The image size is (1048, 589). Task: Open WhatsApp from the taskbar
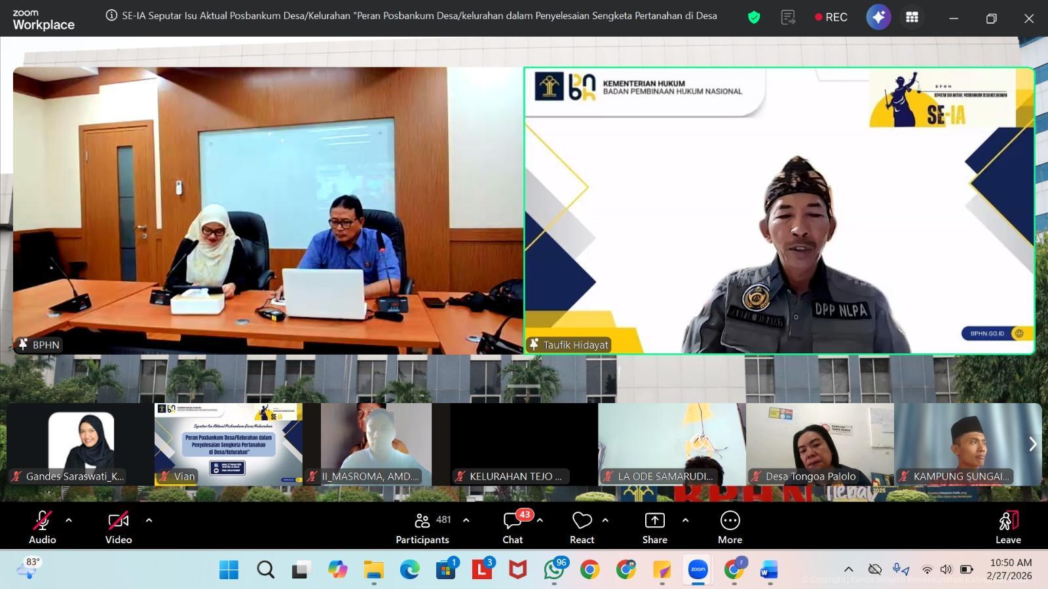pyautogui.click(x=554, y=570)
